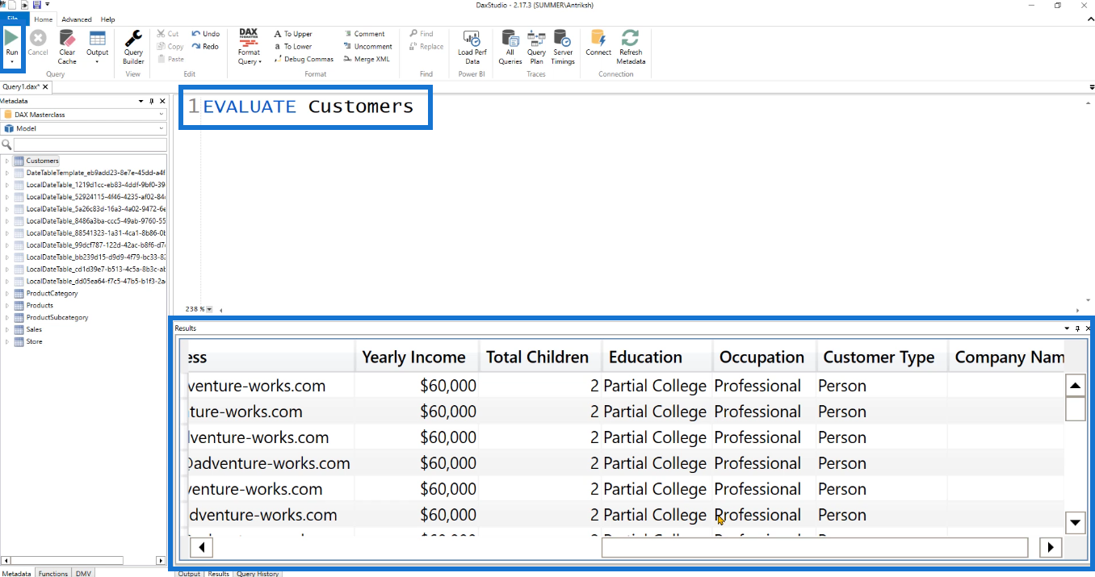Switch to the Home ribbon tab
This screenshot has width=1095, height=577.
click(x=44, y=19)
